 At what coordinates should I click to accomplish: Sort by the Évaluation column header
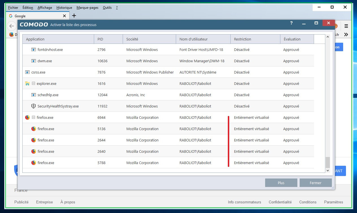coord(297,39)
